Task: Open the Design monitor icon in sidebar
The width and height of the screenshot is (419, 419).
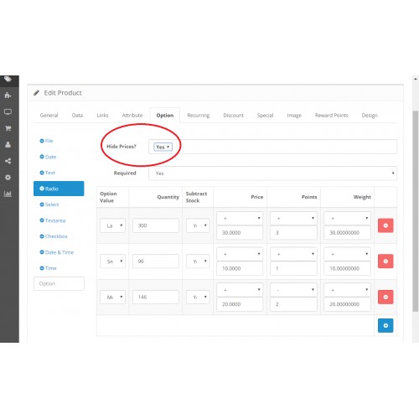Action: click(x=8, y=111)
